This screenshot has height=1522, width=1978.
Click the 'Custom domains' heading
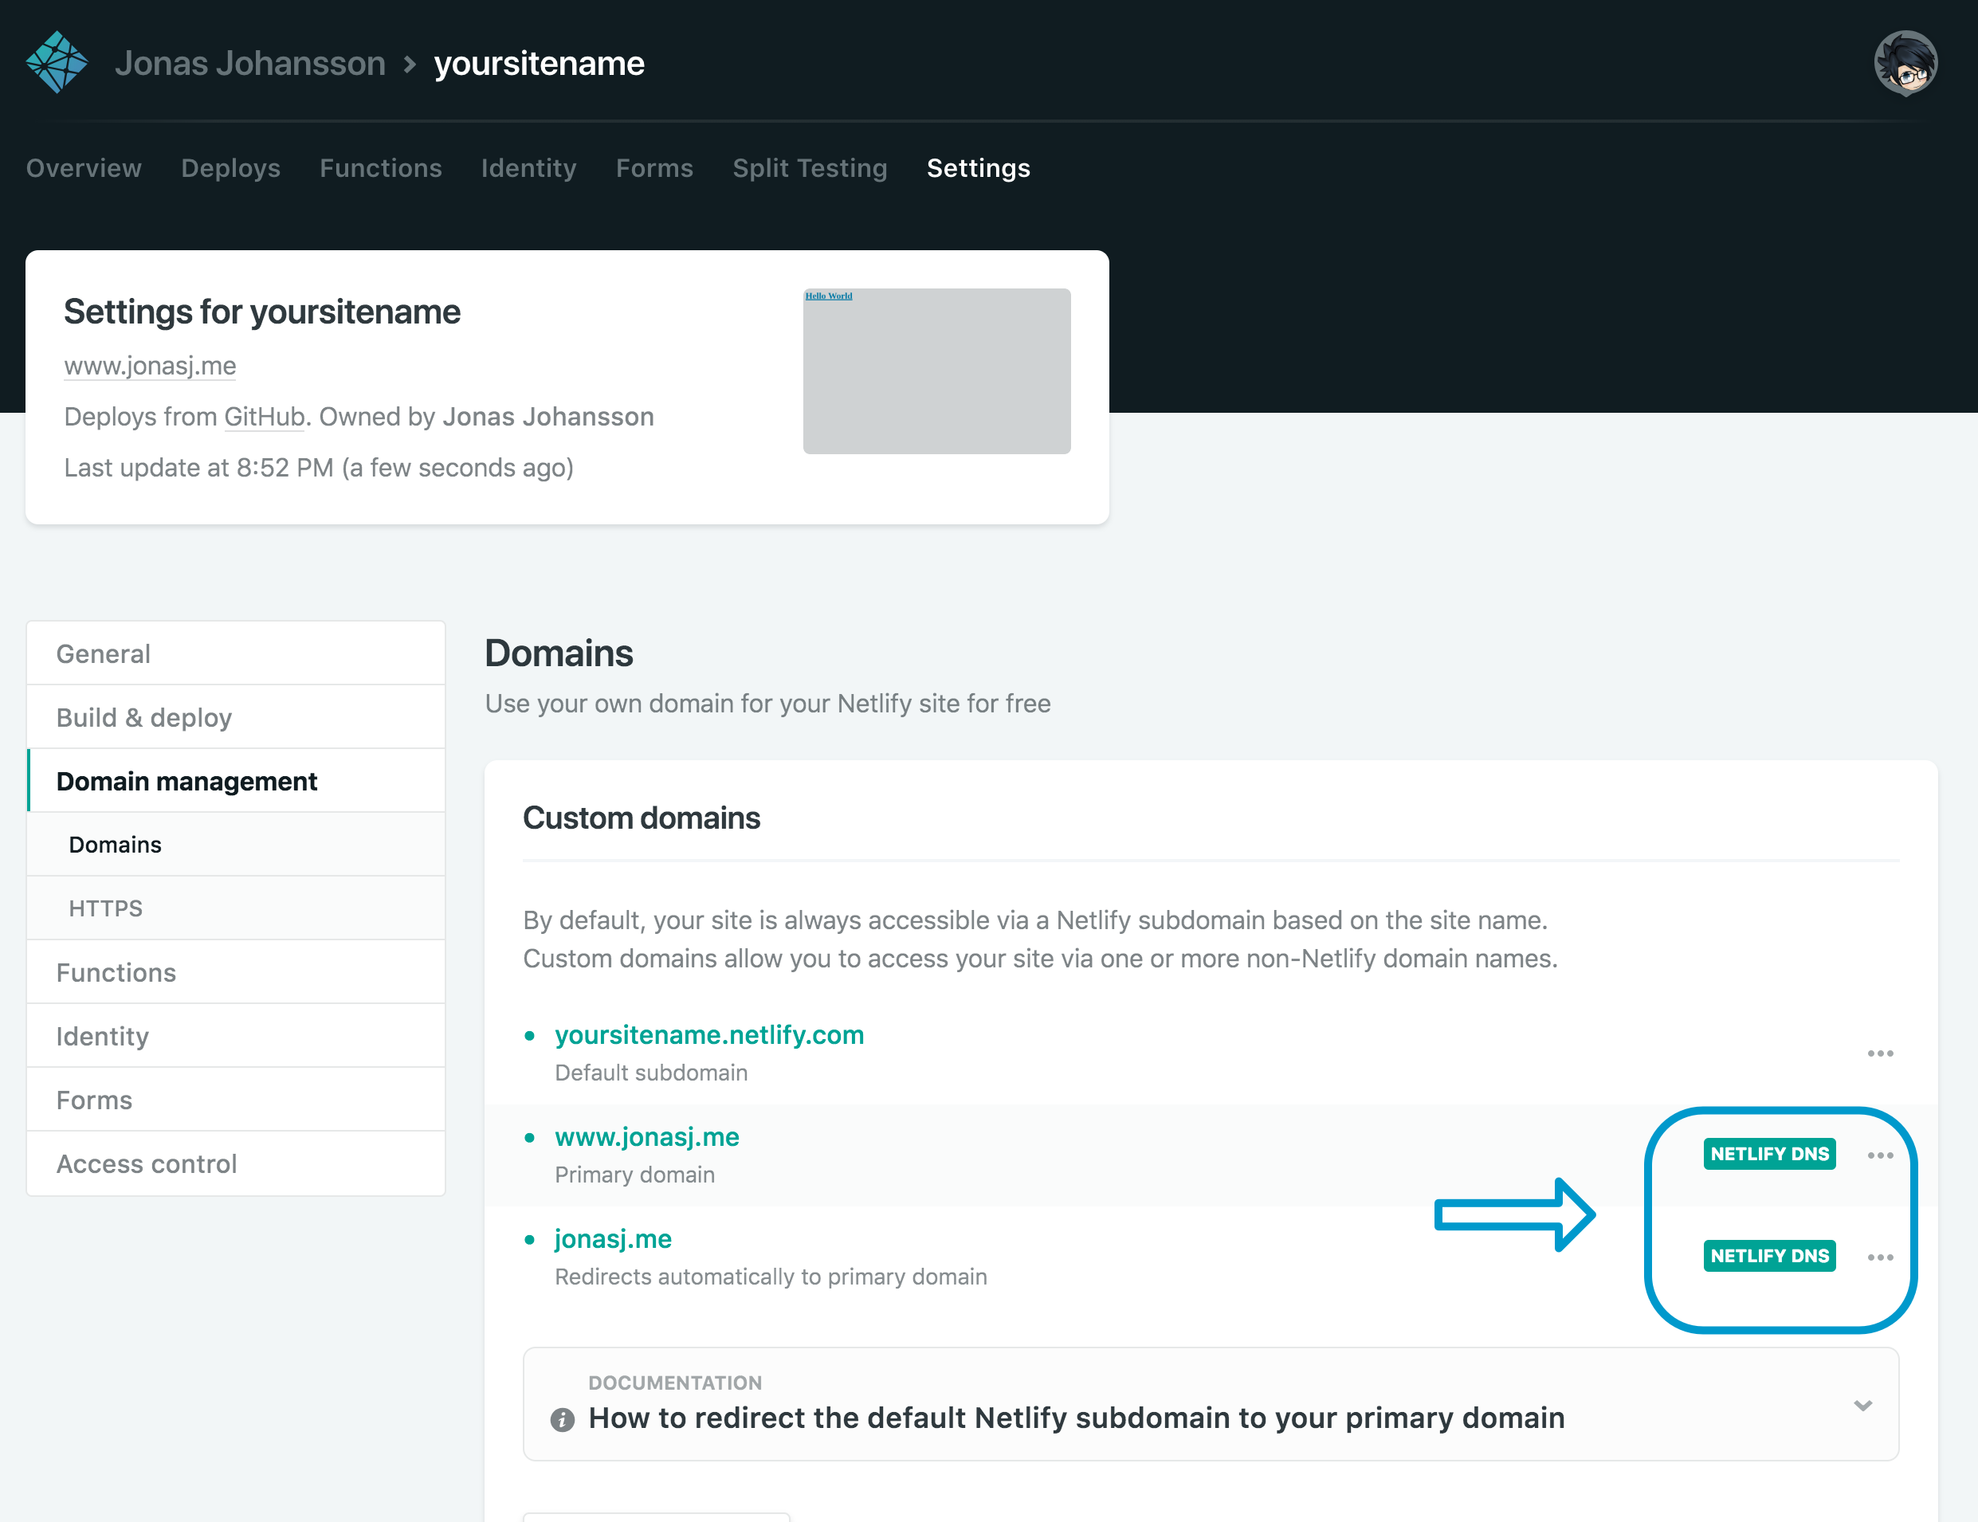[642, 818]
